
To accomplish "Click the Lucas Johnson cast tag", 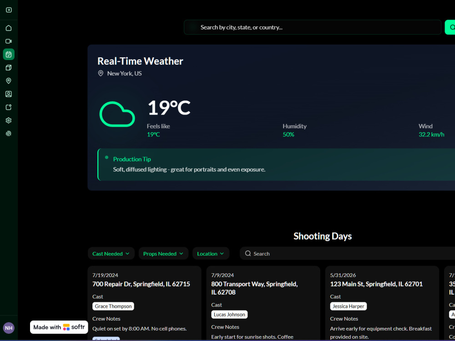I will pyautogui.click(x=229, y=315).
